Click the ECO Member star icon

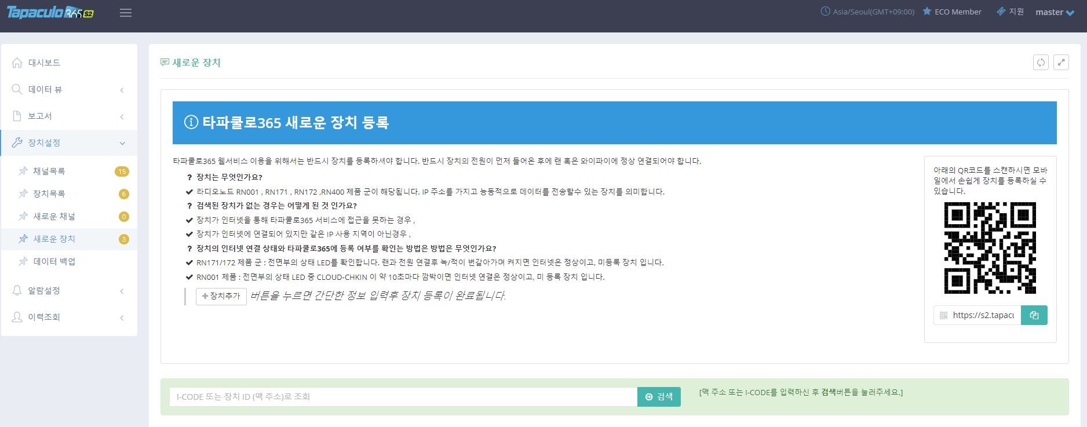point(927,12)
